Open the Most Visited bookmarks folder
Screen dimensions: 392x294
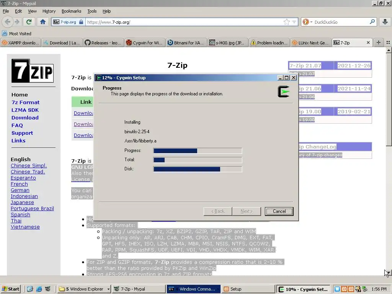coord(16,34)
